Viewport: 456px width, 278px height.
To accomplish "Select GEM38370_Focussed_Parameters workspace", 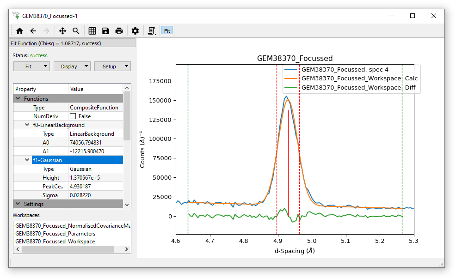I will point(55,234).
